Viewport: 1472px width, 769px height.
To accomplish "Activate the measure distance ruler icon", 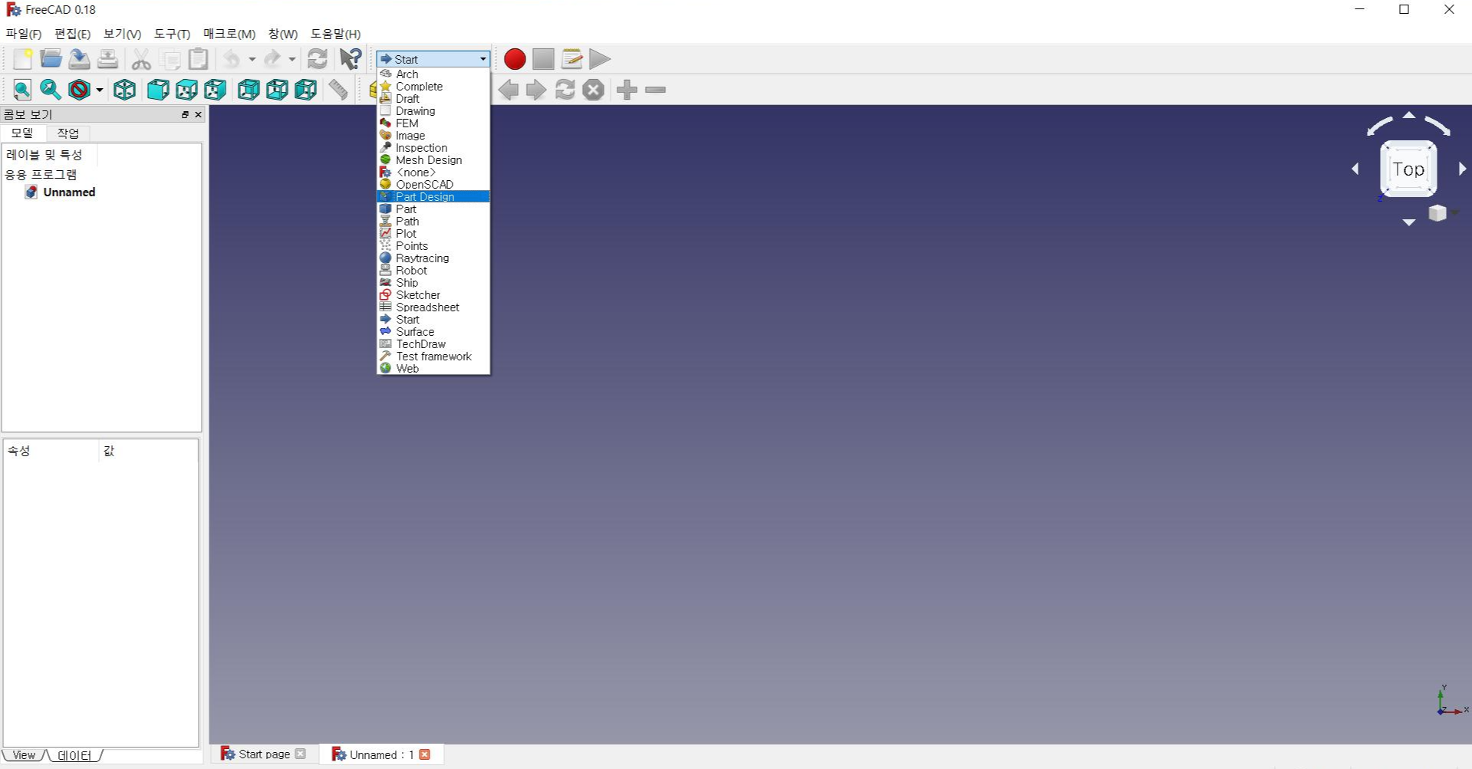I will coord(338,90).
